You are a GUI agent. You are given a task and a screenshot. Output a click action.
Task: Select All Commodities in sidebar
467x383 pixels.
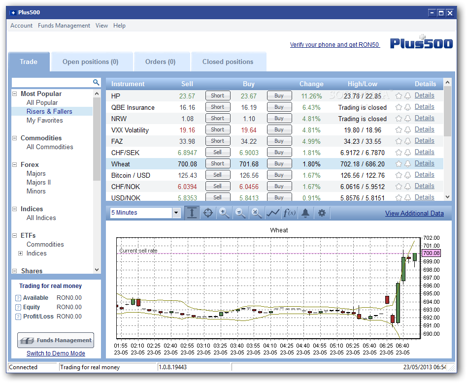(x=50, y=147)
